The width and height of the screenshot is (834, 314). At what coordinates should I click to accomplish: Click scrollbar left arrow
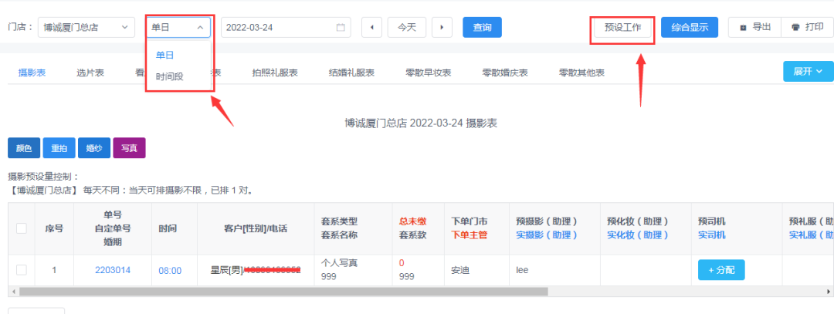click(x=13, y=292)
